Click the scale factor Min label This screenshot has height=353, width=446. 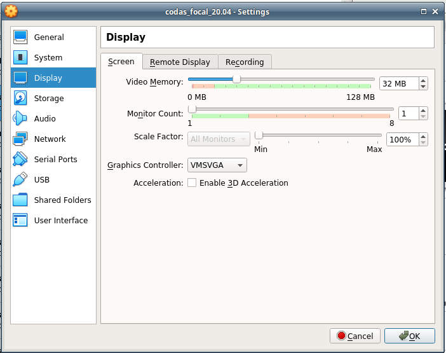[260, 149]
